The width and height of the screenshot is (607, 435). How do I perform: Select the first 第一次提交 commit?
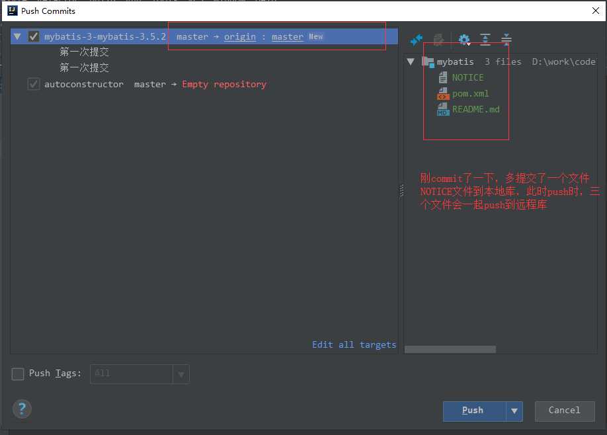85,52
